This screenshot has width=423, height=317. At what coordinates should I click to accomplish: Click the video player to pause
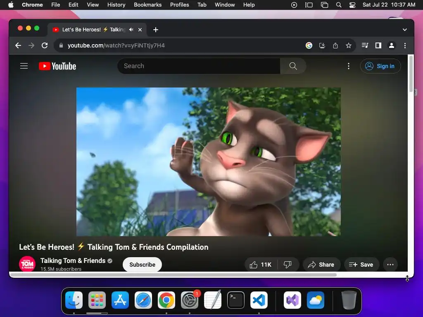coord(208,162)
